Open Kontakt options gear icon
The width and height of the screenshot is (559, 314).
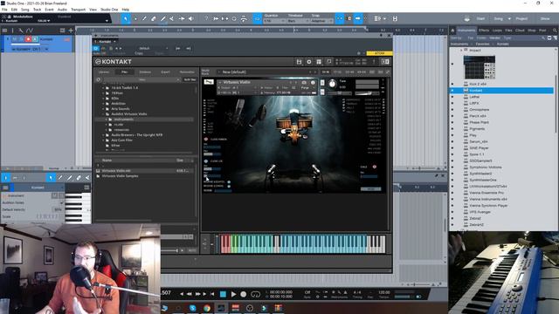(309, 62)
